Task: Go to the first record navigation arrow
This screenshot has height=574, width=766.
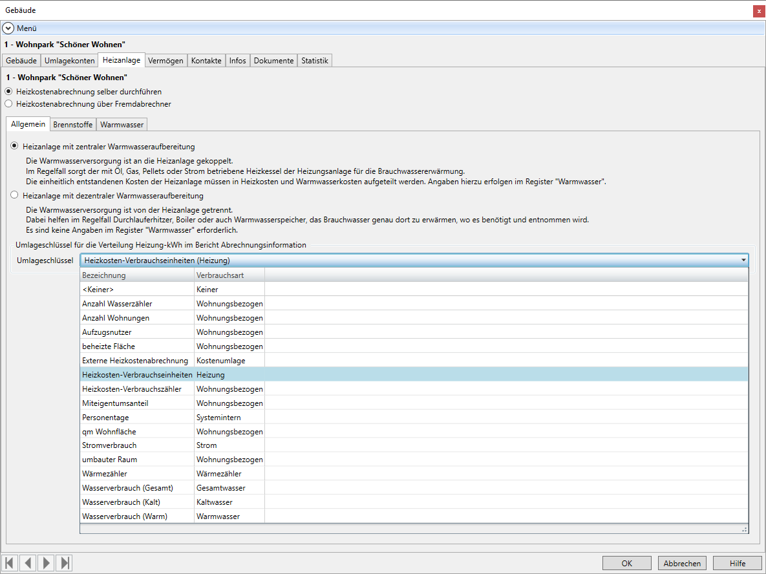Action: (x=10, y=563)
